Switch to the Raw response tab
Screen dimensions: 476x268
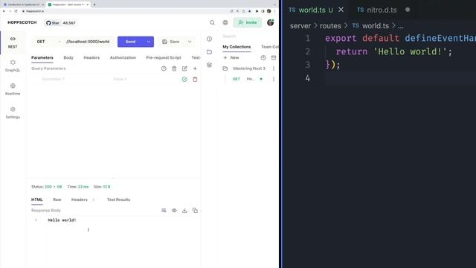click(x=57, y=200)
